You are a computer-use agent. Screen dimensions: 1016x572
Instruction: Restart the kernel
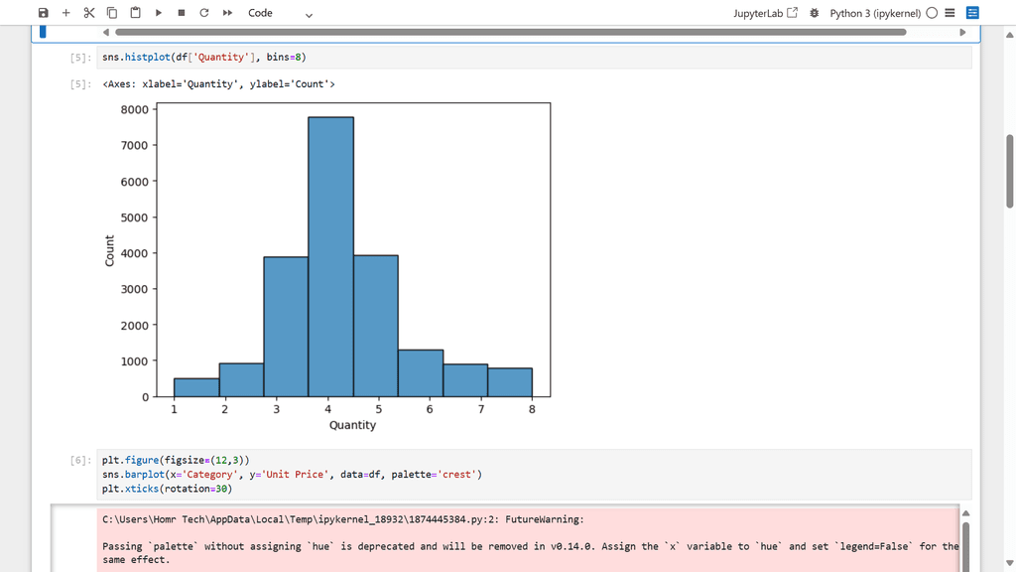coord(204,13)
